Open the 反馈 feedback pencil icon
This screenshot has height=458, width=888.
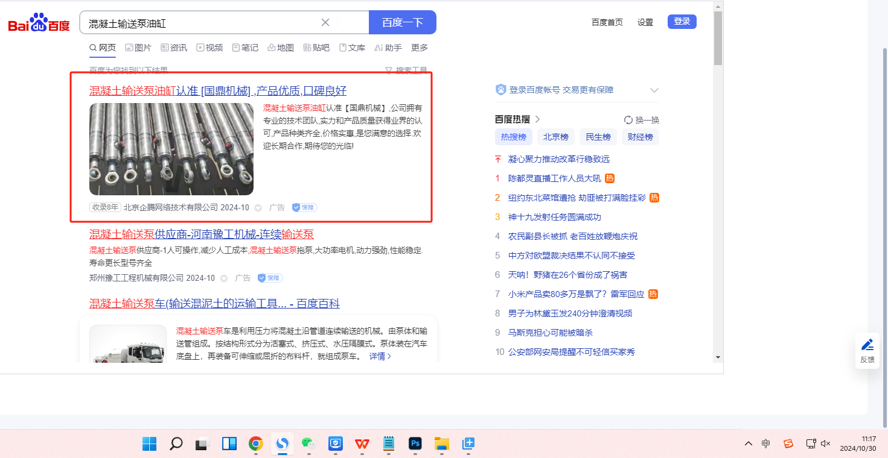pos(867,345)
